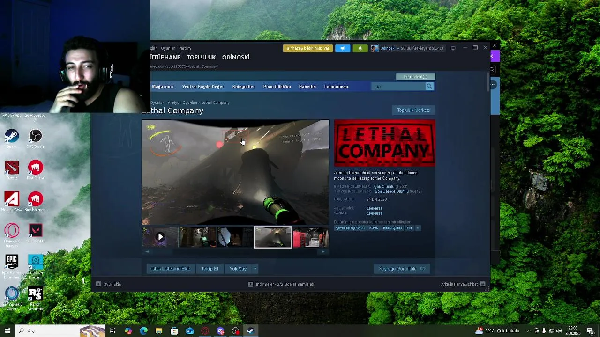Open the Windows Start menu
Screen dimensions: 600x337
click(7, 331)
